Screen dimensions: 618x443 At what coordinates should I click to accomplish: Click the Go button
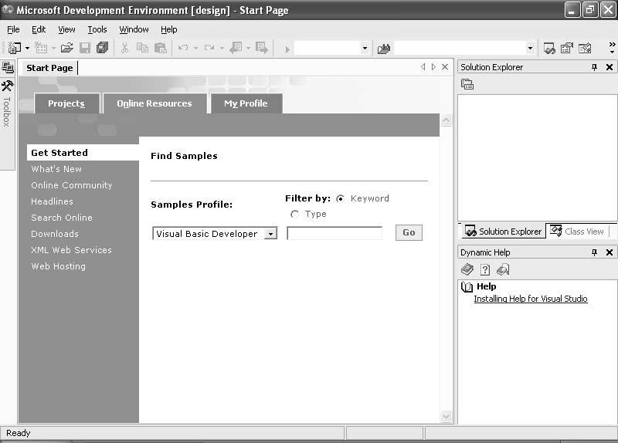(x=409, y=232)
